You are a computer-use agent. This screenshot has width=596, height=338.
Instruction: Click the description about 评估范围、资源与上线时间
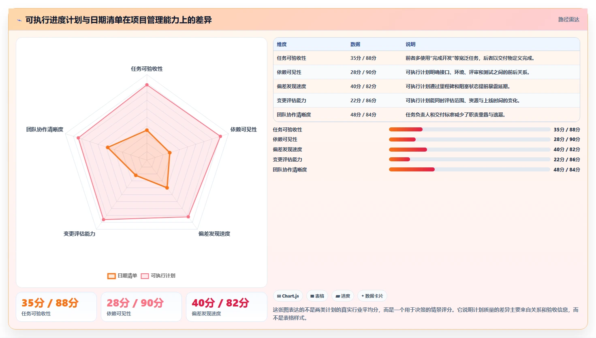[464, 101]
